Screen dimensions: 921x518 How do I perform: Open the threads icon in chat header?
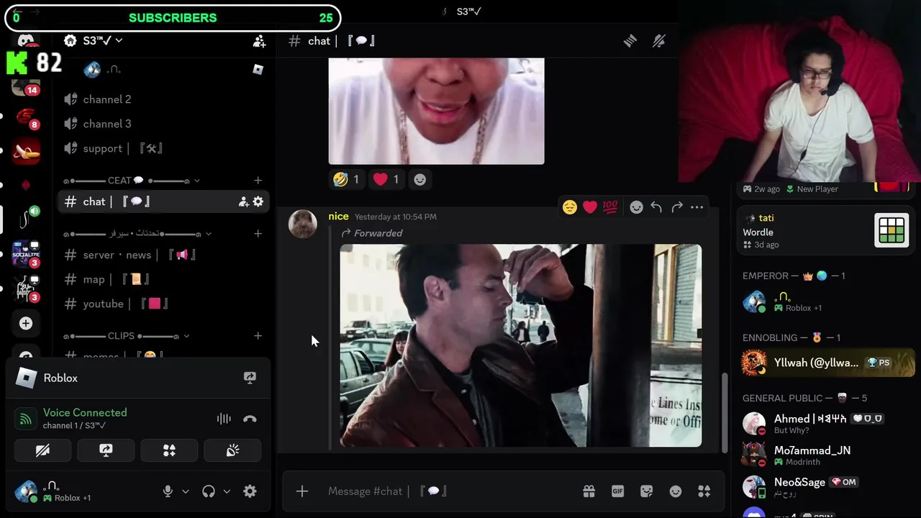630,41
